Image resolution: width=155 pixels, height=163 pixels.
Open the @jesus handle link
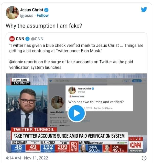pos(27,16)
